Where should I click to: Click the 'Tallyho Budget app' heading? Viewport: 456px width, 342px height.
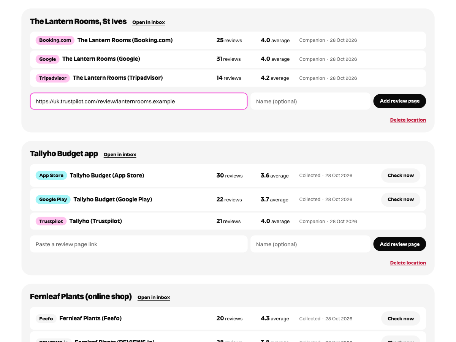click(64, 154)
